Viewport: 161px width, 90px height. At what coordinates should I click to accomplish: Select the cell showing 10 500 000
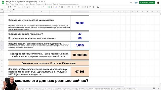click(80, 55)
